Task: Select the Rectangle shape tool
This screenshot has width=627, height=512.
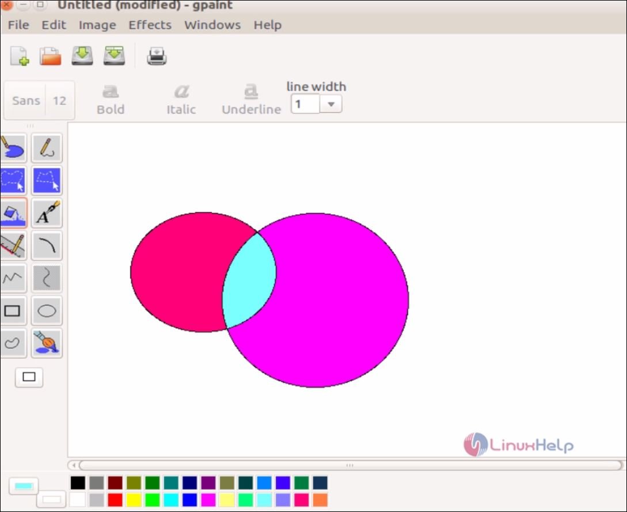Action: [14, 311]
